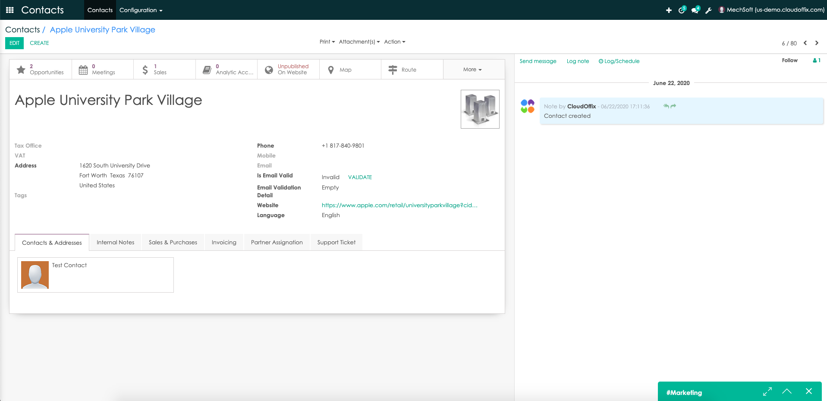Close the #Marketing chat window
Image resolution: width=827 pixels, height=401 pixels.
[809, 391]
